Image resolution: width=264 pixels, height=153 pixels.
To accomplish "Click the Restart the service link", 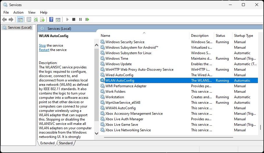I will click(x=44, y=50).
